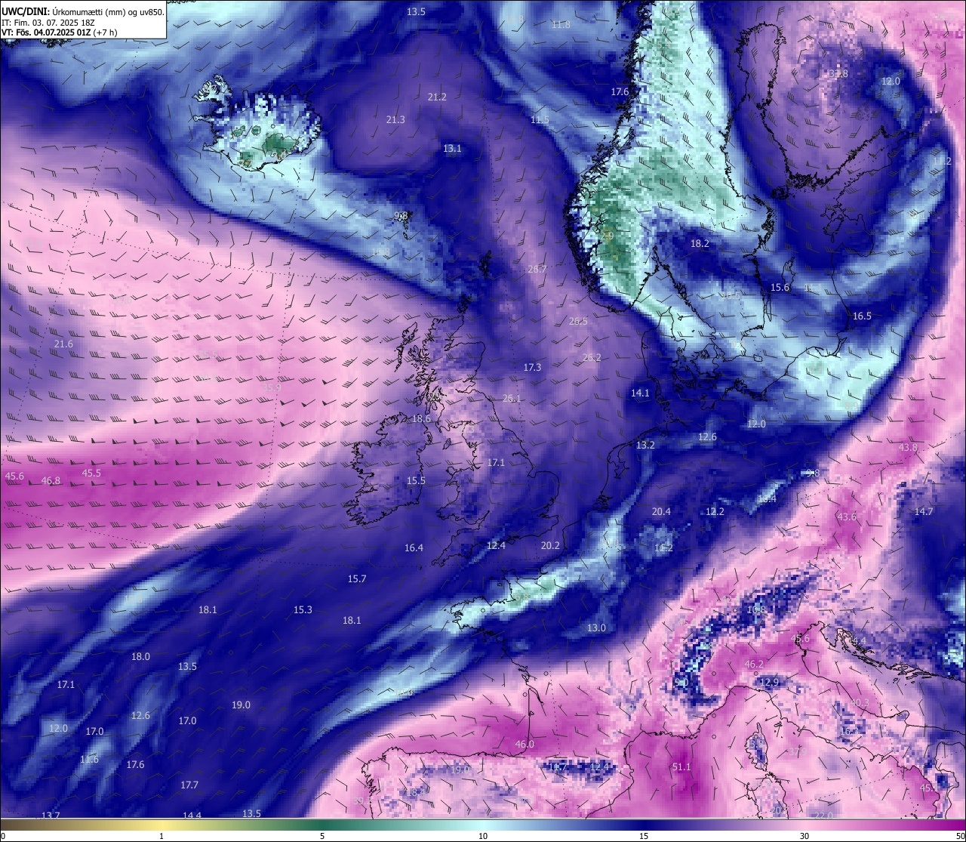
Task: Click the 21.3 value east of Iceland
Action: coord(395,119)
